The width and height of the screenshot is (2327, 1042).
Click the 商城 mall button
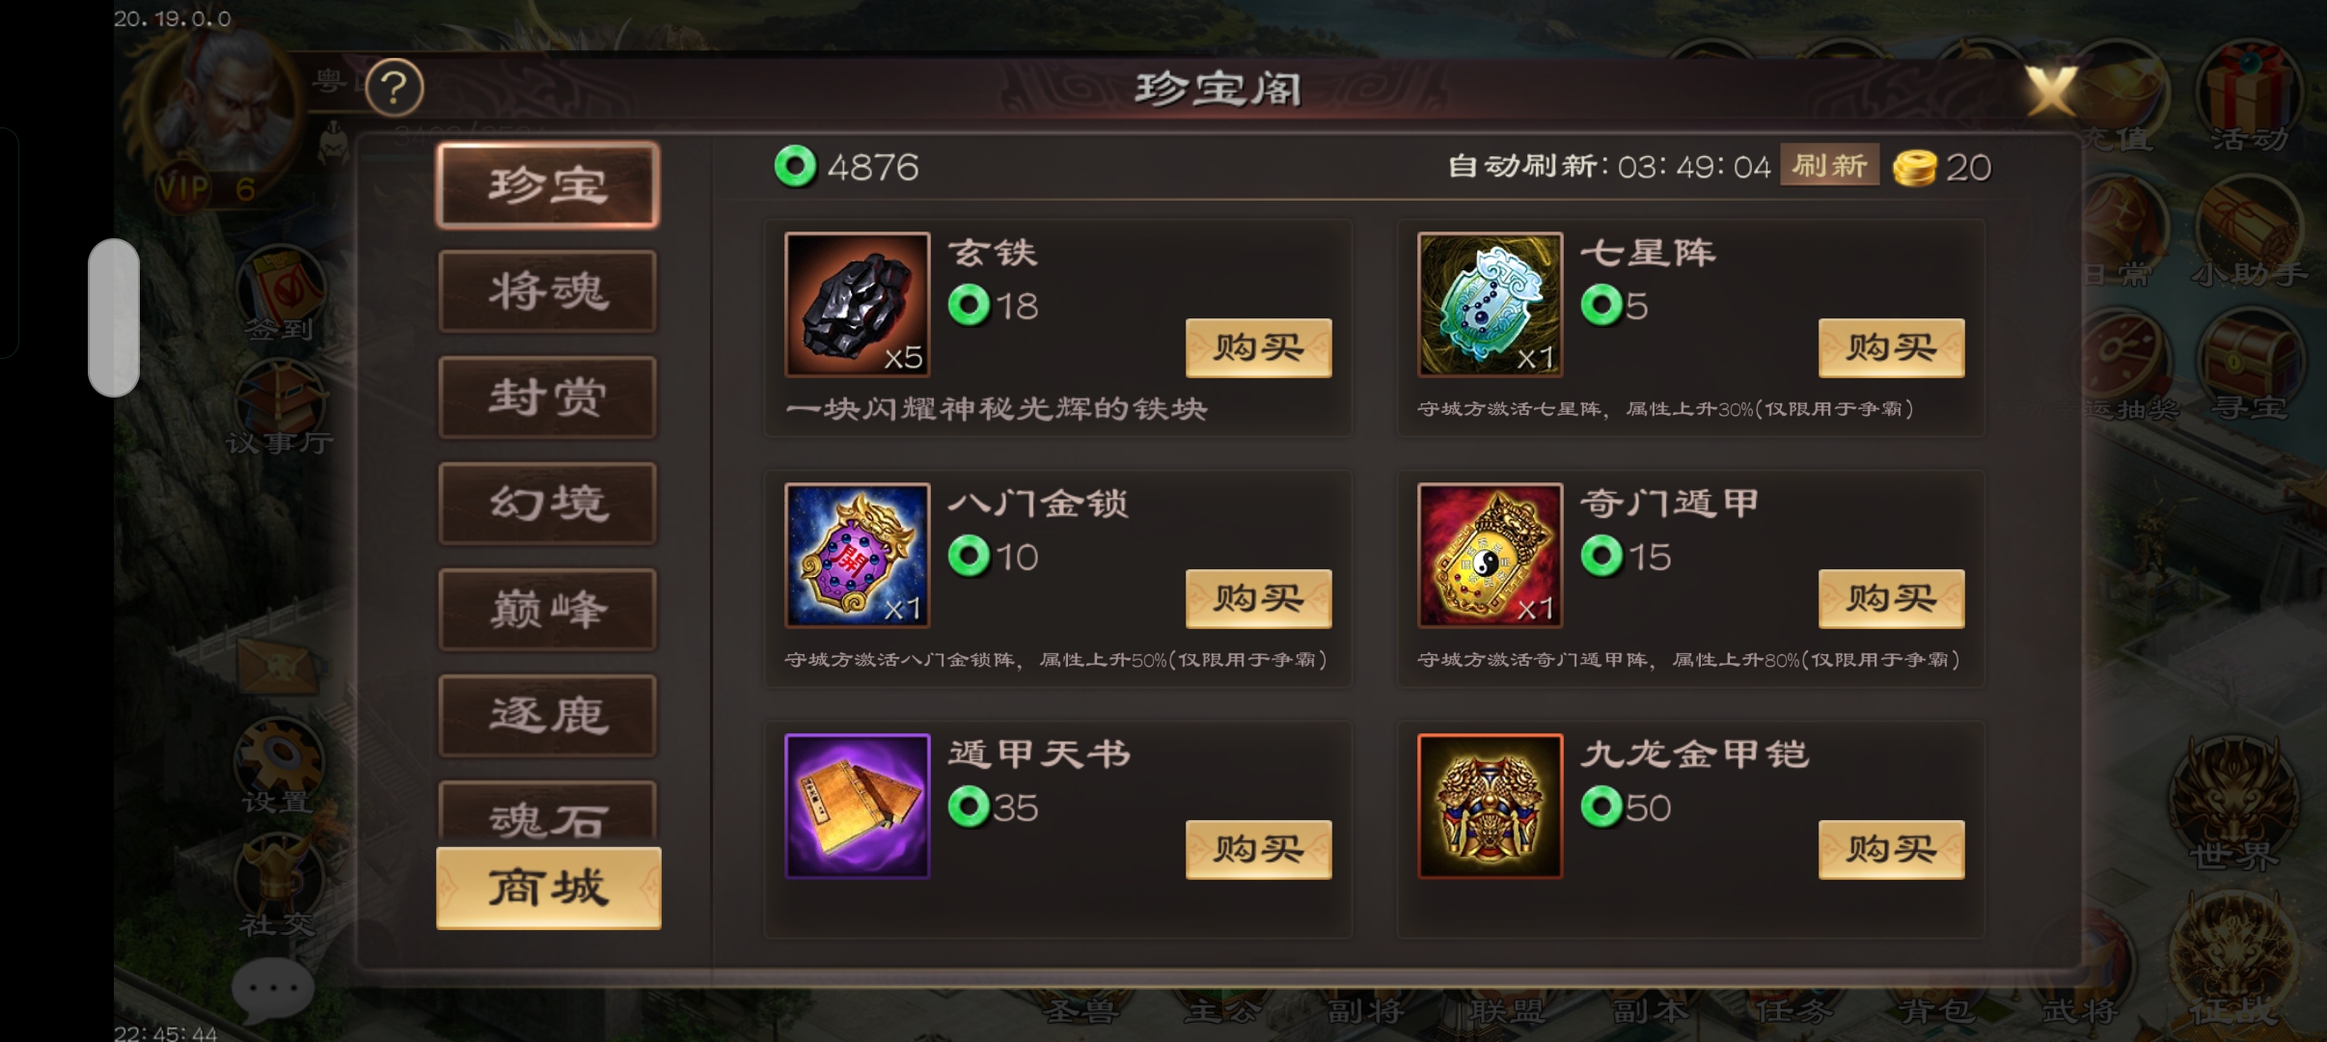tap(548, 888)
